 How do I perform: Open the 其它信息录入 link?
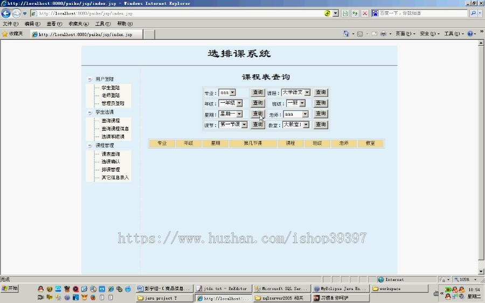pyautogui.click(x=115, y=178)
